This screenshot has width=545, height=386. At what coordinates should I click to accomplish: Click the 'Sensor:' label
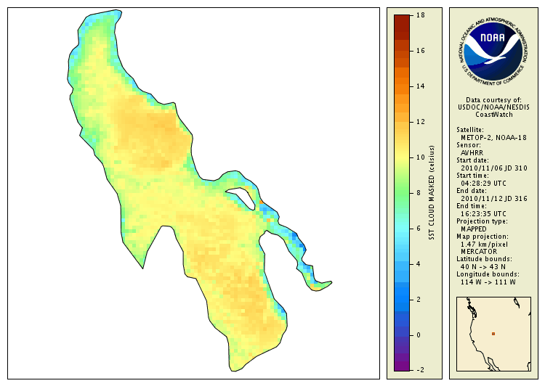(x=469, y=145)
